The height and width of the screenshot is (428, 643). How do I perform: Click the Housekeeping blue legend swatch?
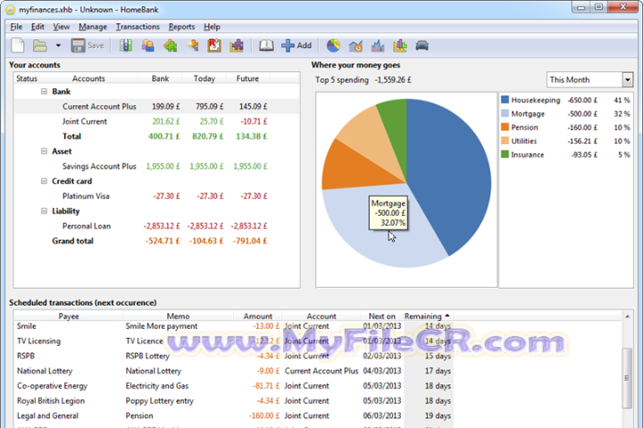click(x=505, y=100)
